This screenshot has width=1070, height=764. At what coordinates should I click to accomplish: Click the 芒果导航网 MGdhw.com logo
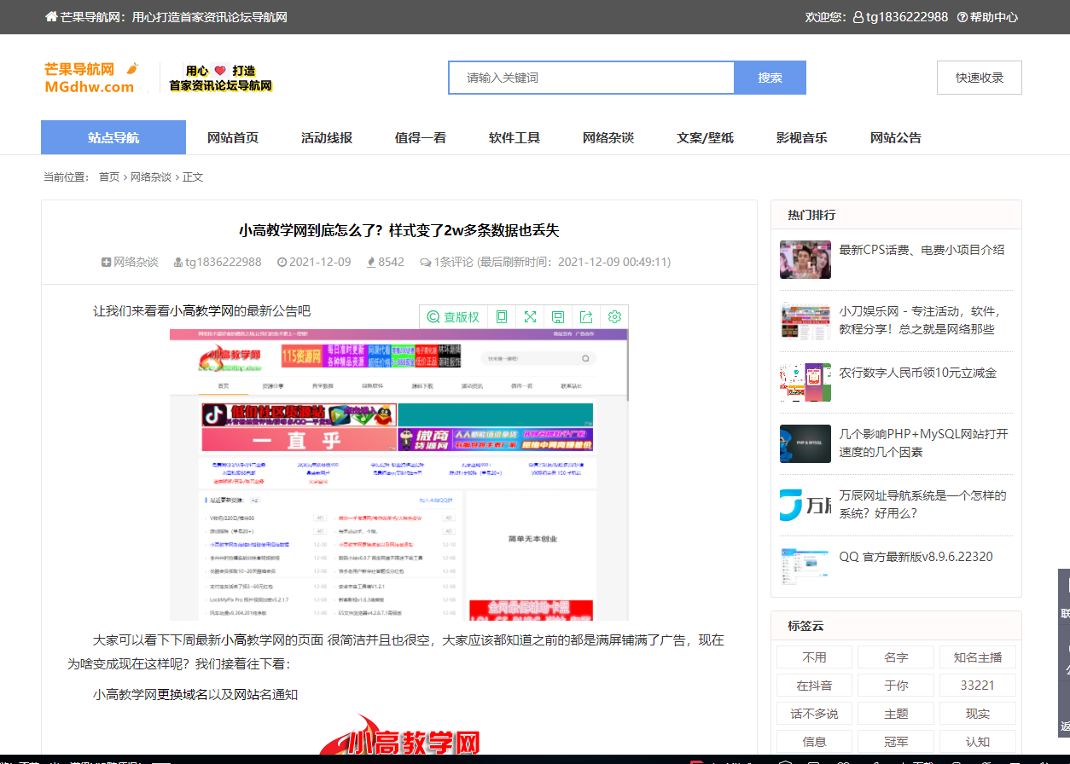[91, 78]
